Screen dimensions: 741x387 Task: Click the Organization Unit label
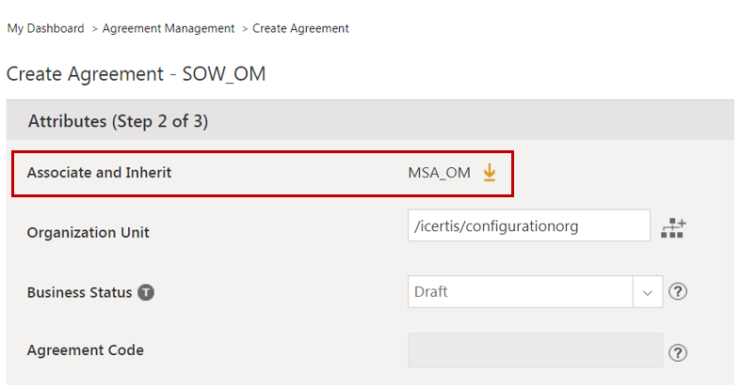(88, 233)
